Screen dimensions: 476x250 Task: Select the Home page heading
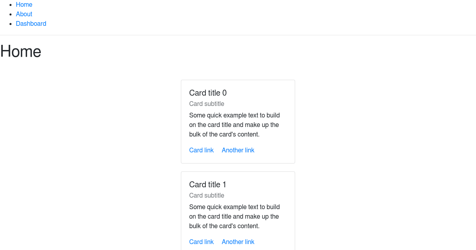coord(20,51)
